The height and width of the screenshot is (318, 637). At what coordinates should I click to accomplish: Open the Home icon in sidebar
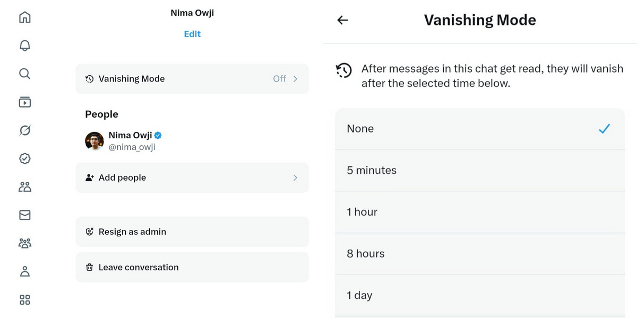tap(24, 17)
